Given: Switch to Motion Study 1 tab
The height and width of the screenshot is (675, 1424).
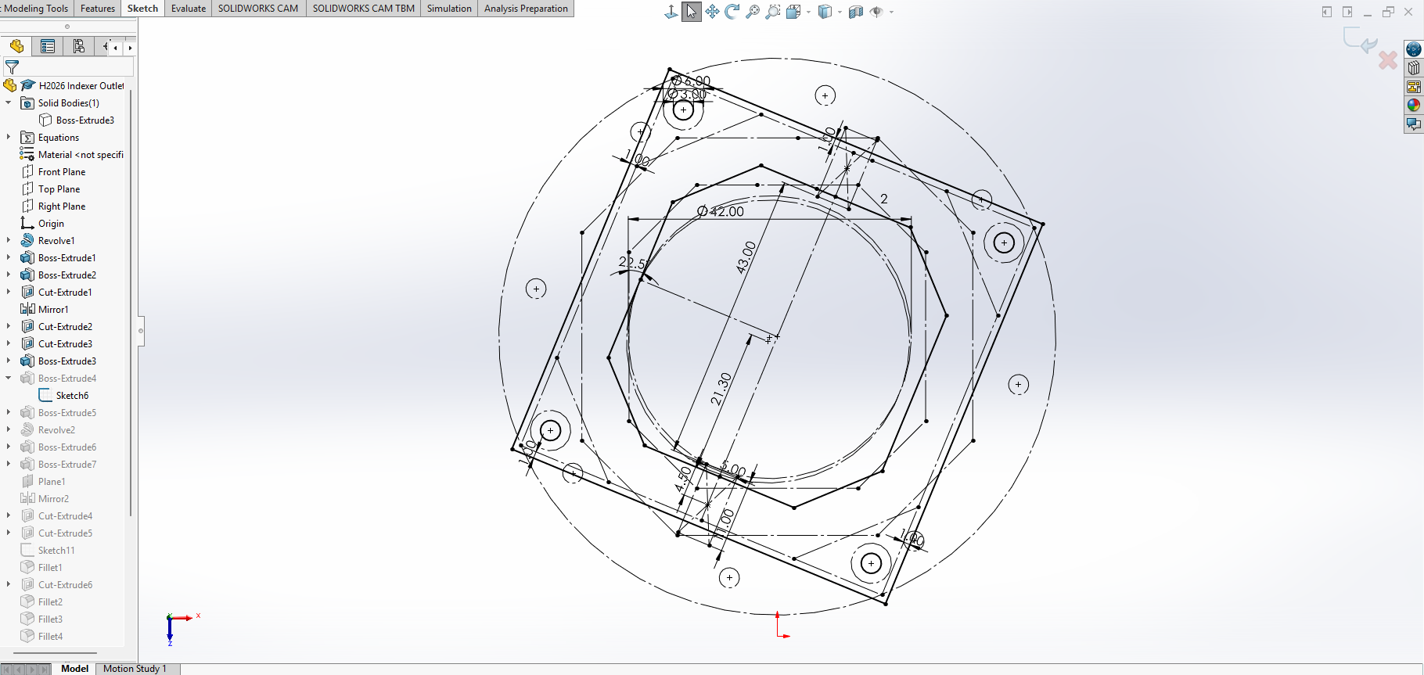Looking at the screenshot, I should [x=135, y=669].
